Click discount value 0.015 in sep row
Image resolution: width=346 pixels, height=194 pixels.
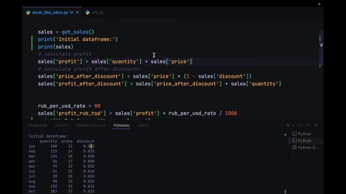(89, 186)
